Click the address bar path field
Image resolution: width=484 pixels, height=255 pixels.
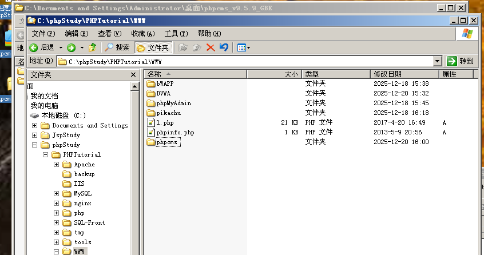(245, 61)
